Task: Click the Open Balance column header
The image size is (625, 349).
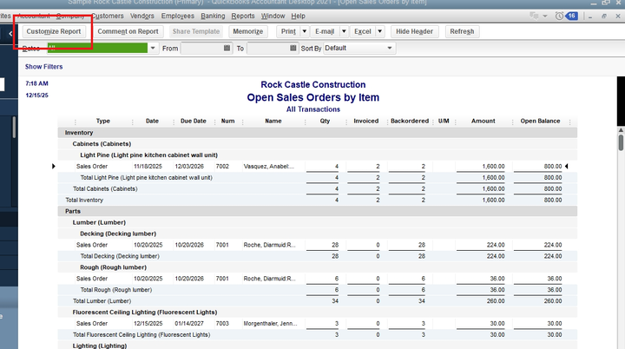Action: (x=540, y=121)
